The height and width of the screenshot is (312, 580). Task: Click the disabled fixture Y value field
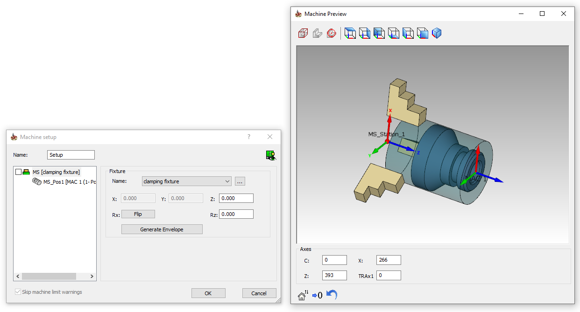click(186, 198)
